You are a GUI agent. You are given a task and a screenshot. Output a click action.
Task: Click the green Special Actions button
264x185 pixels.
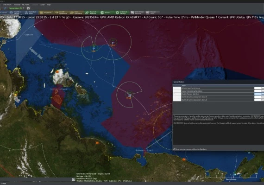(16, 8)
